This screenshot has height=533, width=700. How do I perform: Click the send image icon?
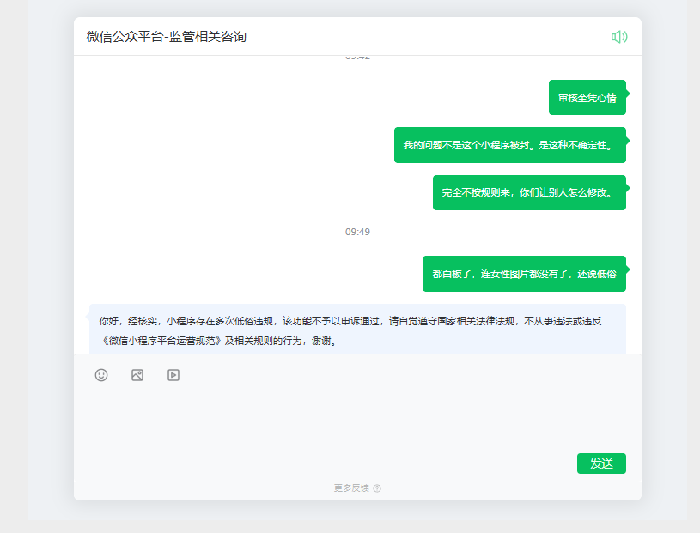pos(137,375)
